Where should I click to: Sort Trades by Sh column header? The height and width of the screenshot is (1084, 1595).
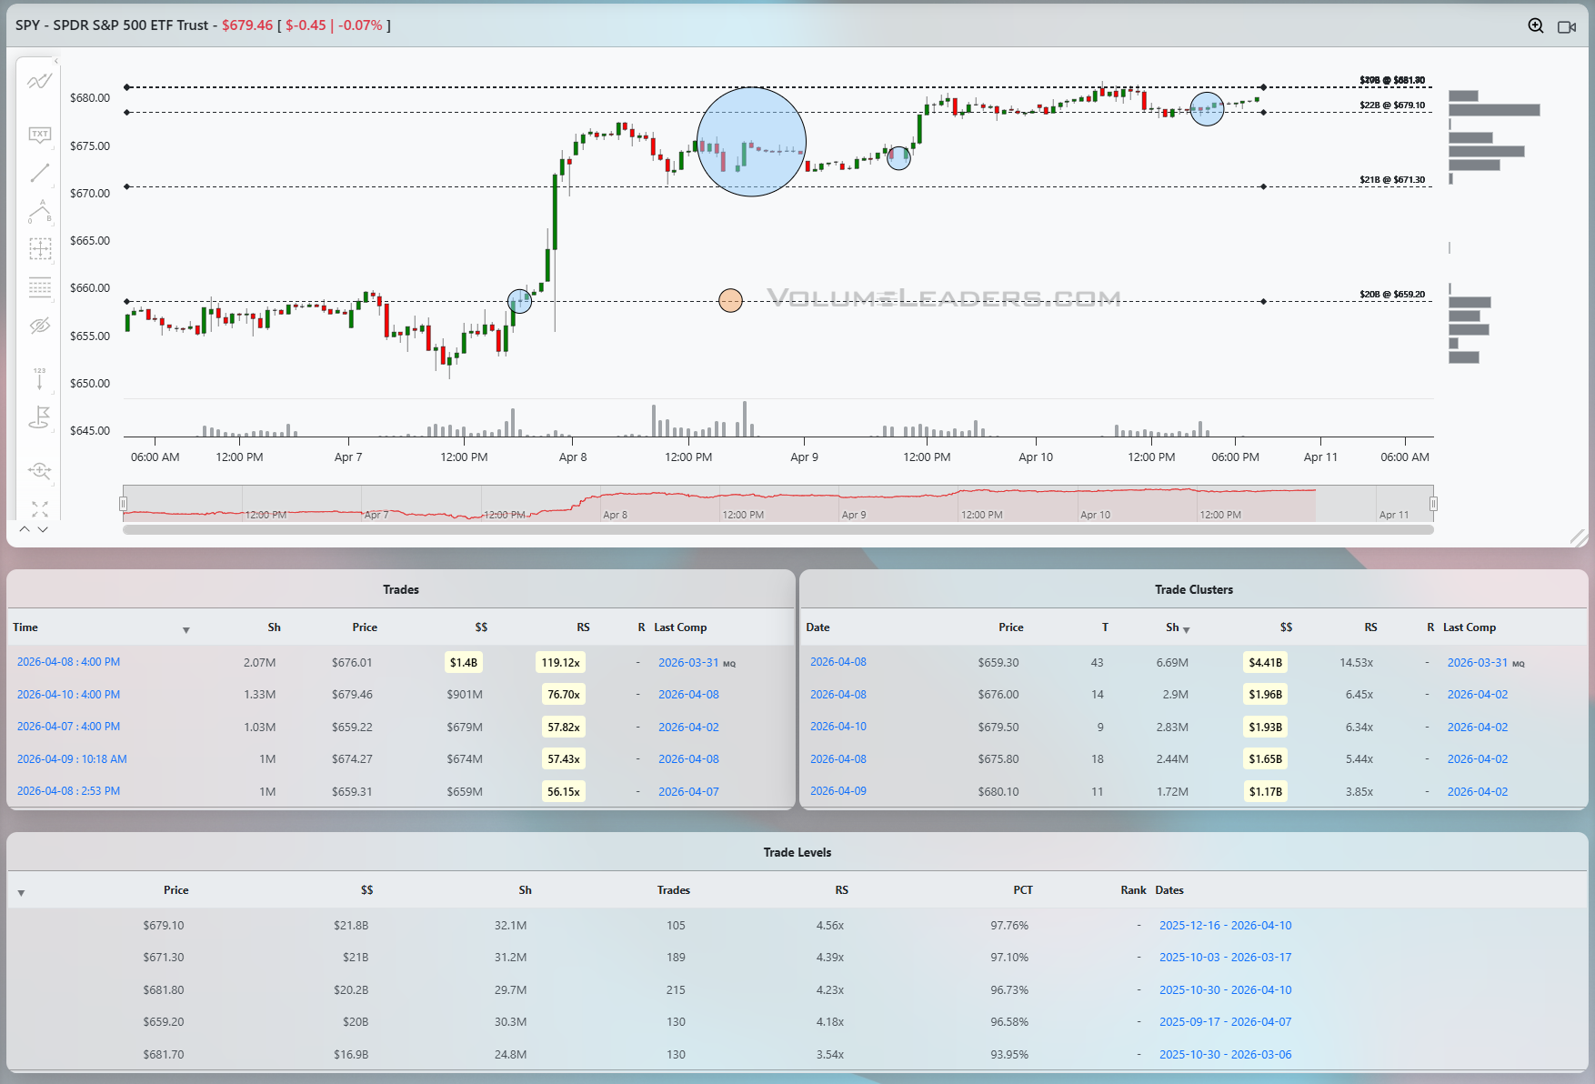tap(274, 627)
